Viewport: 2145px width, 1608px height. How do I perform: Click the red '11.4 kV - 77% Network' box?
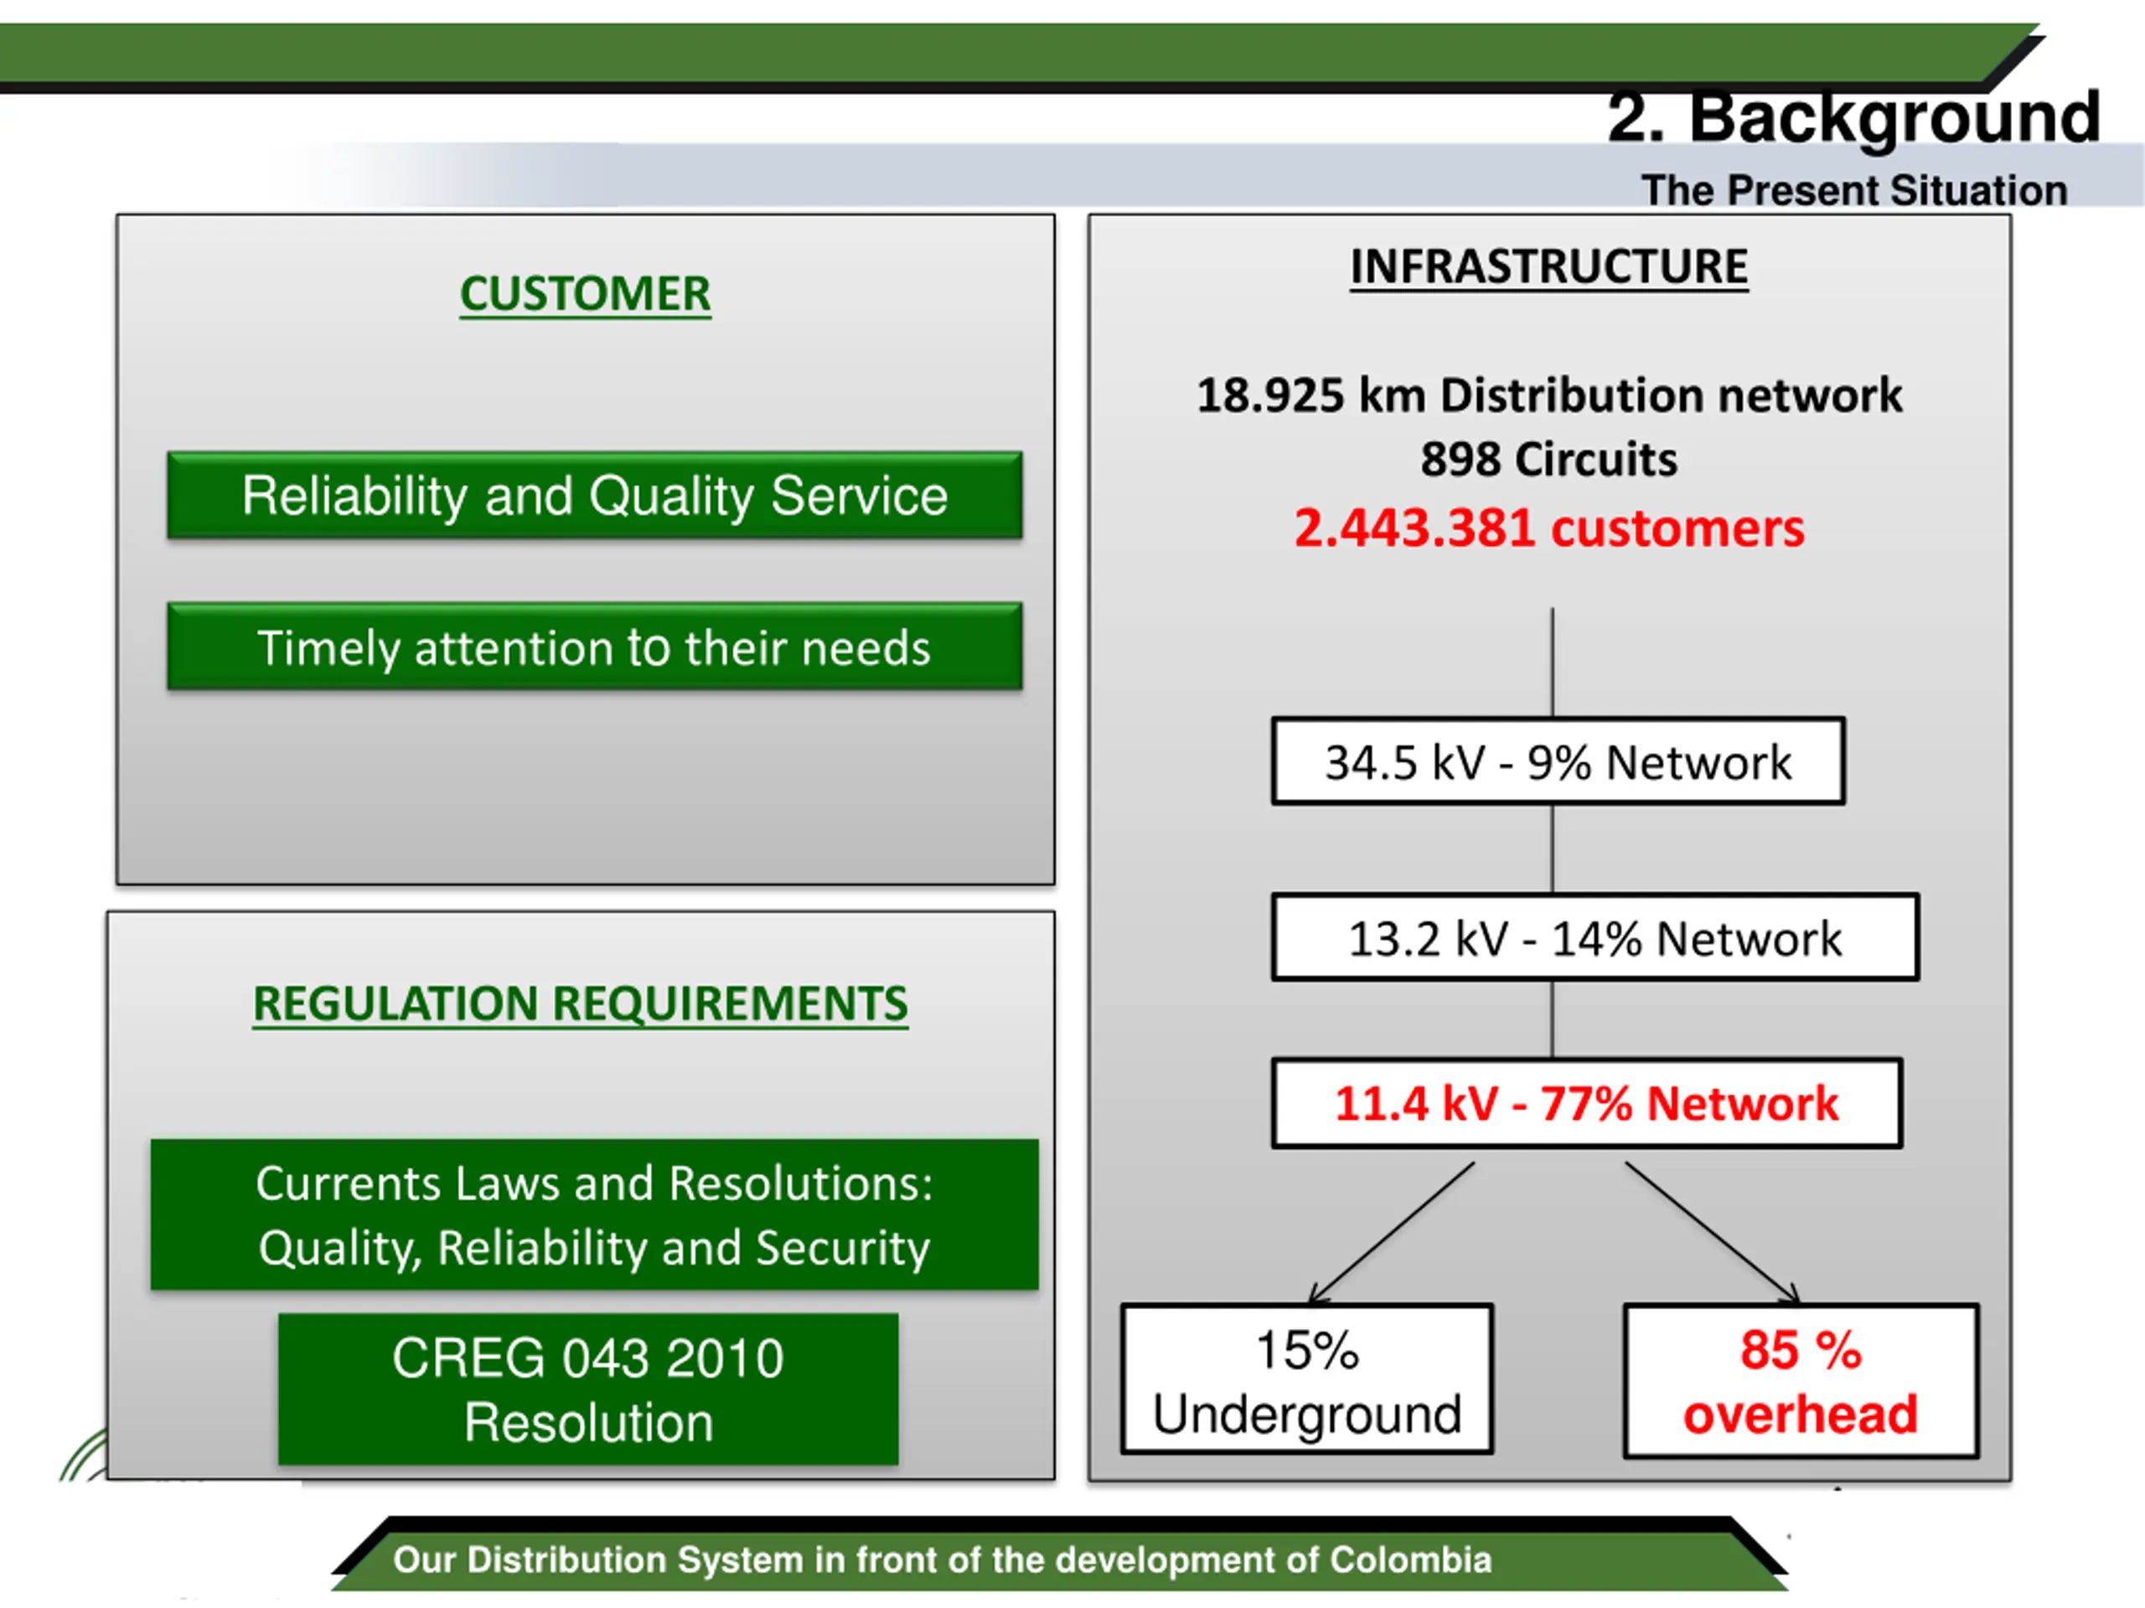coord(1586,1104)
